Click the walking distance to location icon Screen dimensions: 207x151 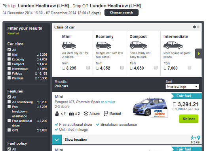tap(196, 138)
